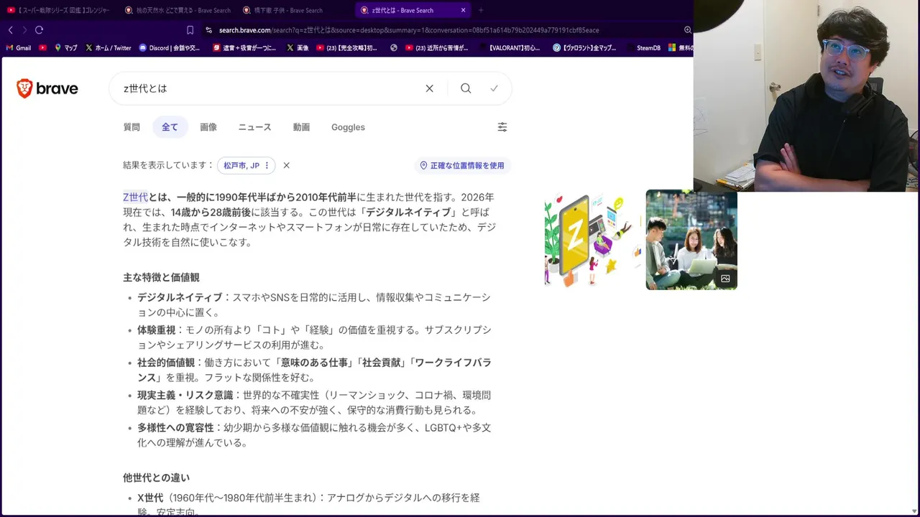Image resolution: width=920 pixels, height=517 pixels.
Task: Reload the current page
Action: (39, 30)
